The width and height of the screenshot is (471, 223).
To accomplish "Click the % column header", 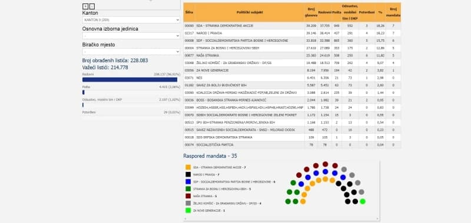I will [x=380, y=12].
